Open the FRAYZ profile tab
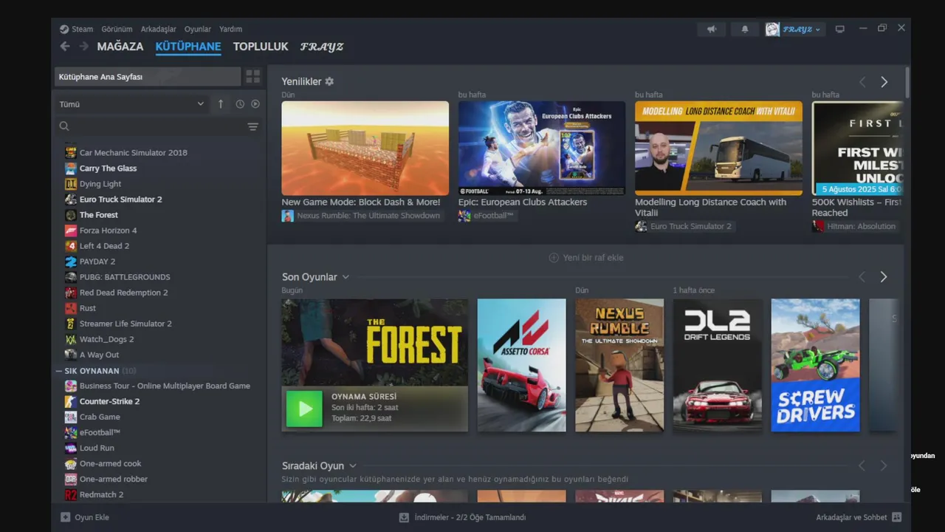Viewport: 945px width, 532px height. (322, 47)
